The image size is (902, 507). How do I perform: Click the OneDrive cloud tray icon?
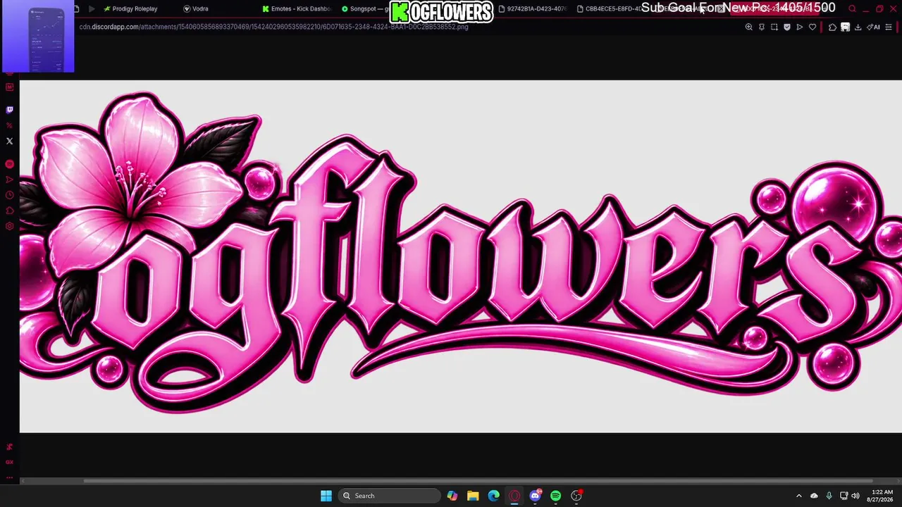tap(814, 496)
